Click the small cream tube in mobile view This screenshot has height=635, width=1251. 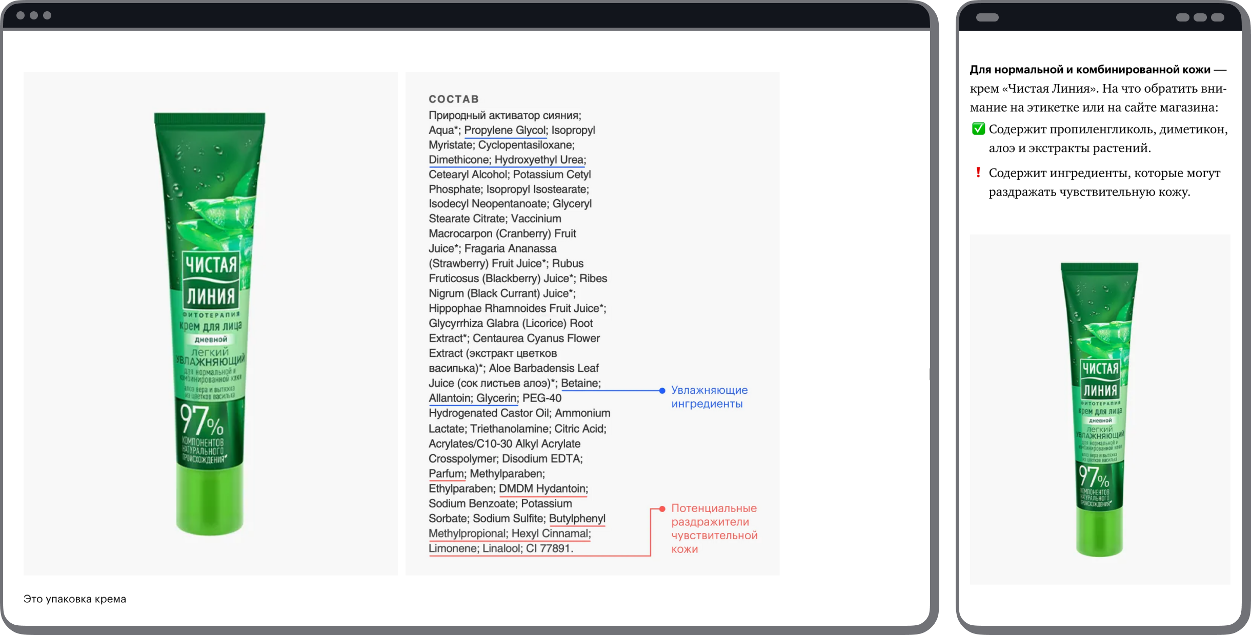pyautogui.click(x=1100, y=410)
